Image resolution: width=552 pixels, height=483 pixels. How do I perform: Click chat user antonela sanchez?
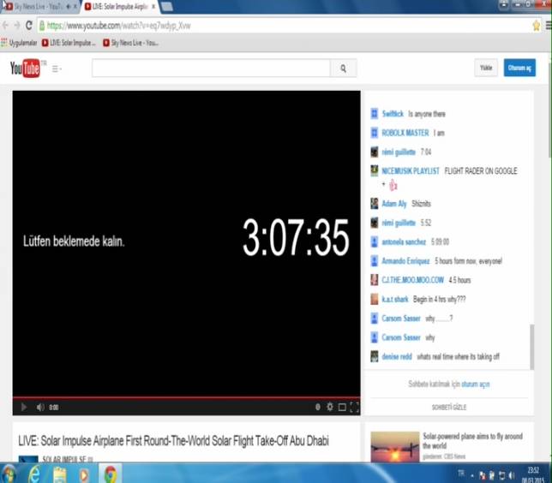404,241
